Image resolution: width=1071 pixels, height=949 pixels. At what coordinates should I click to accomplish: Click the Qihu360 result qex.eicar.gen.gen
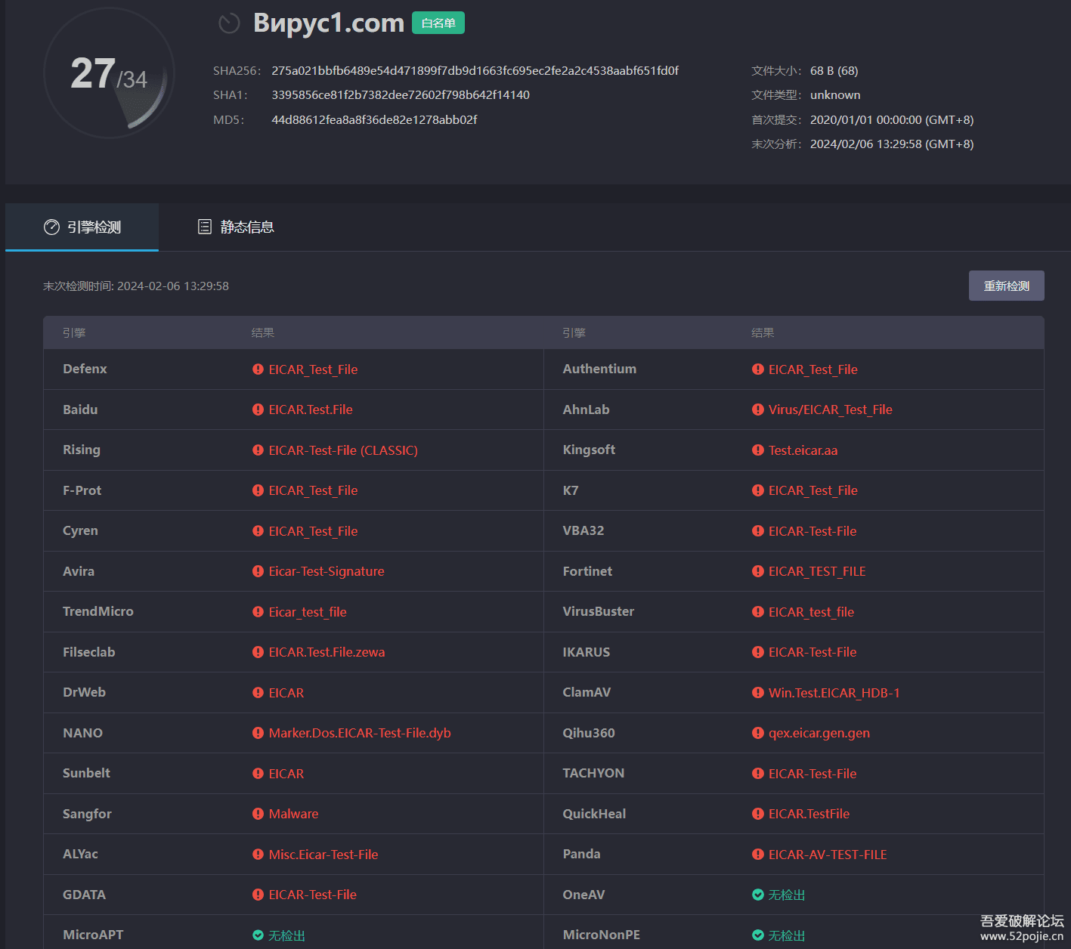pyautogui.click(x=819, y=733)
